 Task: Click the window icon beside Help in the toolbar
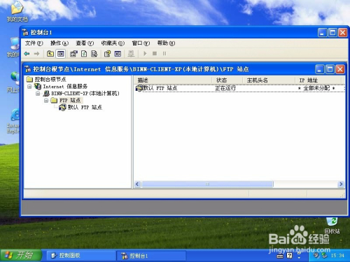coord(118,54)
